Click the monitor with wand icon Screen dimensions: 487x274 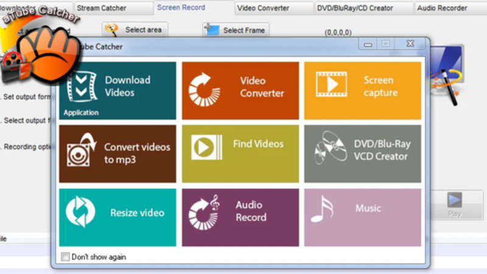(447, 74)
